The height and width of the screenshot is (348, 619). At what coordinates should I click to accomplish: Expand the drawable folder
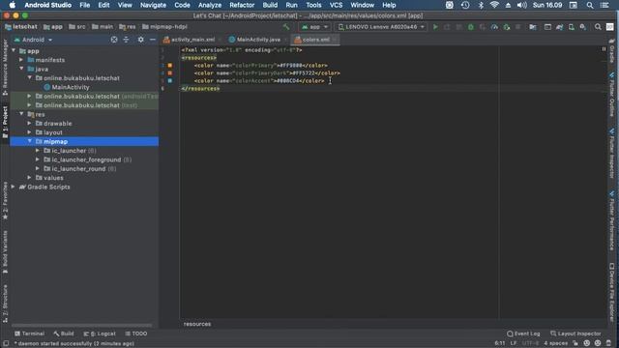coord(30,123)
